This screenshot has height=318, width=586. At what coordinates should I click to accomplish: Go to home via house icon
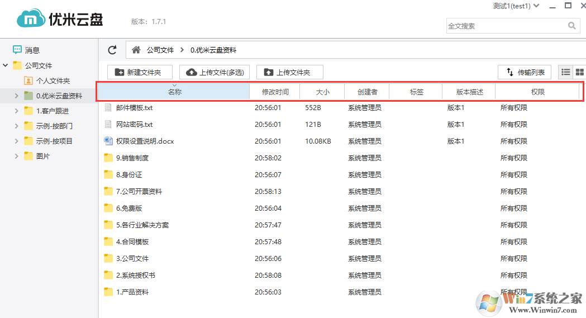coord(136,50)
